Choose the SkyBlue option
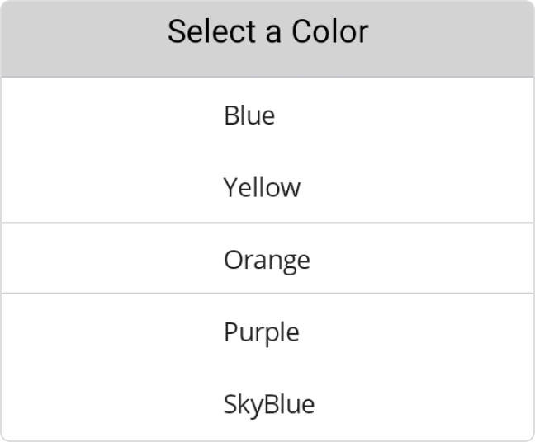This screenshot has height=442, width=535. [268, 405]
